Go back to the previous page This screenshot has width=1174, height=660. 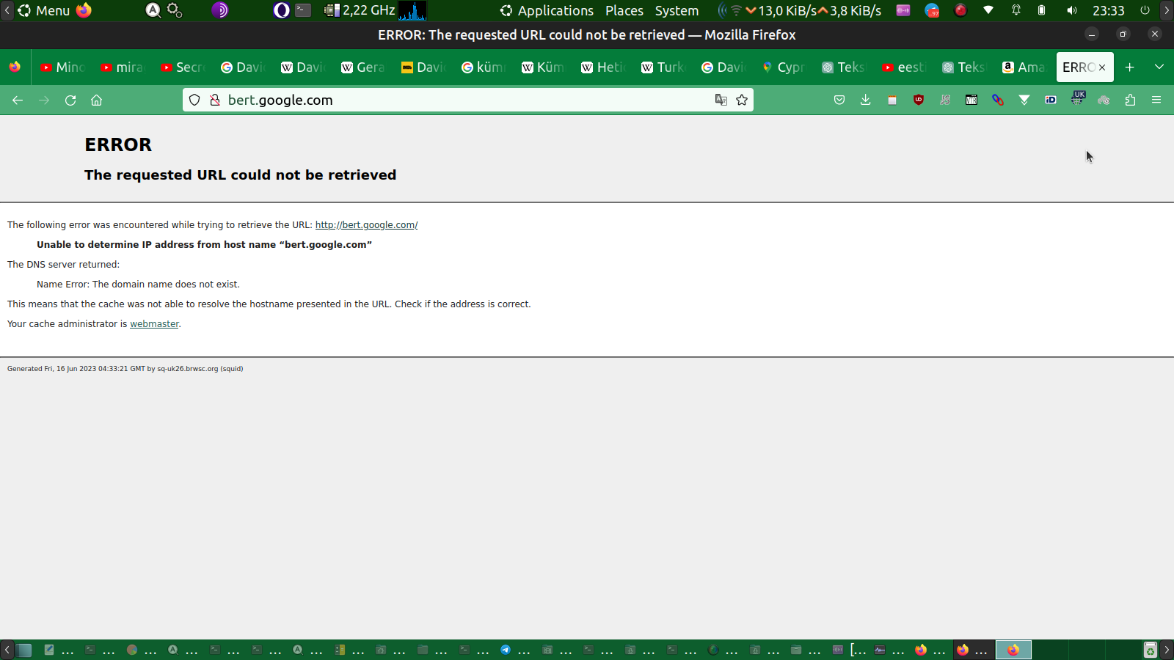click(x=18, y=100)
